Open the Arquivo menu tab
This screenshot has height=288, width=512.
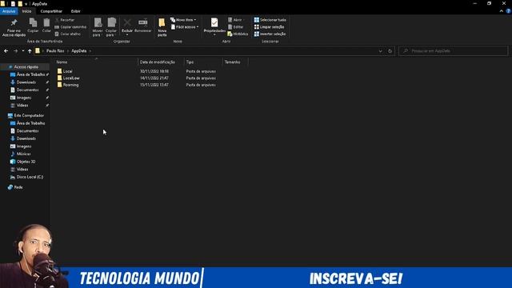click(x=9, y=11)
